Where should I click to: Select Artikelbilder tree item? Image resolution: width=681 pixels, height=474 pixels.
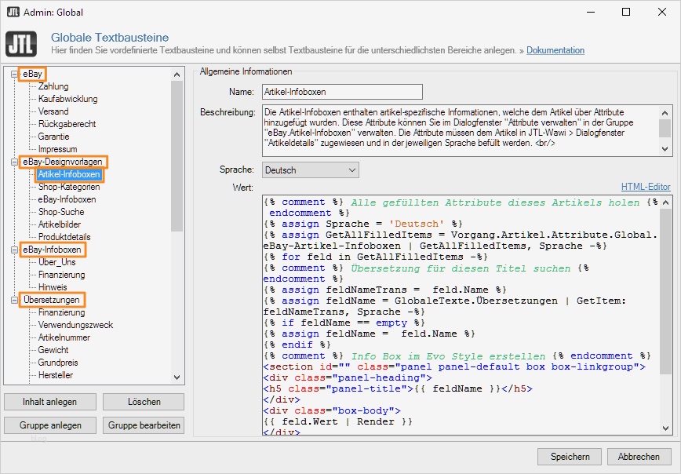tap(60, 224)
